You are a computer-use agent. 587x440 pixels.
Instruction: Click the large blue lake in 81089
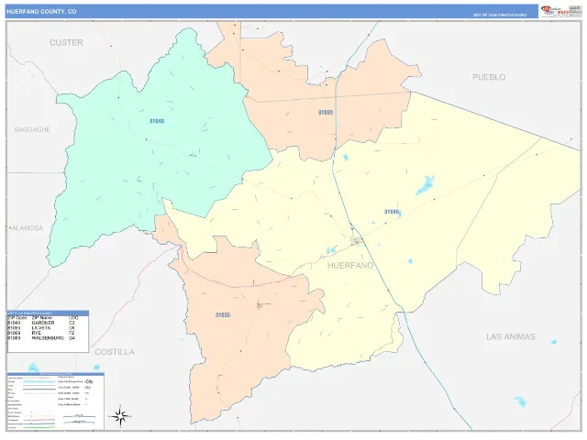(426, 185)
